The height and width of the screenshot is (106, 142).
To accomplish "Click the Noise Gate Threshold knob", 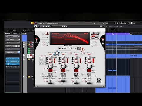I will [47, 58].
